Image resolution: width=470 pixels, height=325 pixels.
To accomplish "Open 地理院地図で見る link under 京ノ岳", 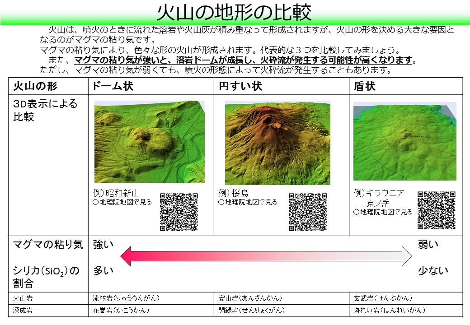I will pyautogui.click(x=383, y=212).
